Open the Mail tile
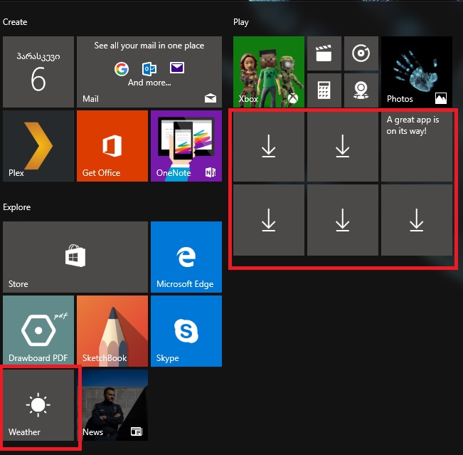The width and height of the screenshot is (463, 455). [149, 72]
